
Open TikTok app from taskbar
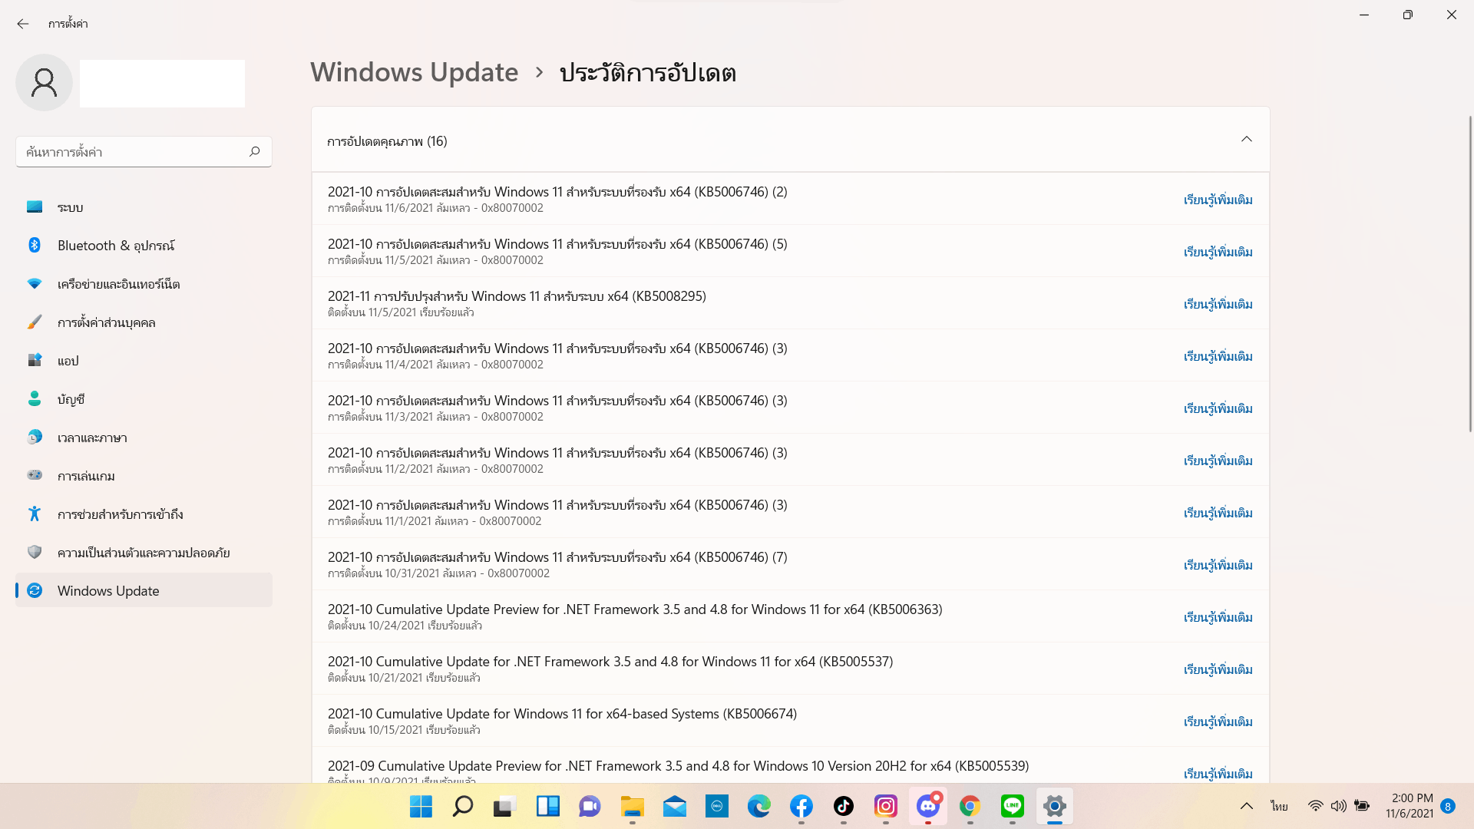pos(843,806)
